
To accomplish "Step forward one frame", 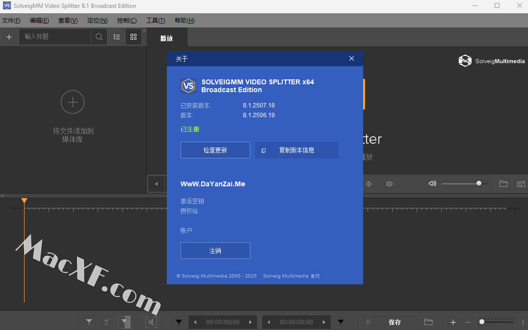I will pyautogui.click(x=369, y=184).
